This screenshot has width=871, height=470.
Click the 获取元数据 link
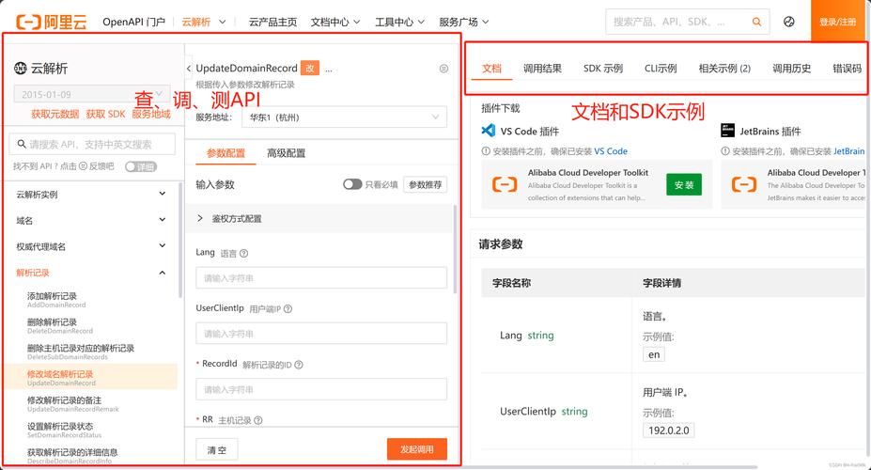point(54,114)
